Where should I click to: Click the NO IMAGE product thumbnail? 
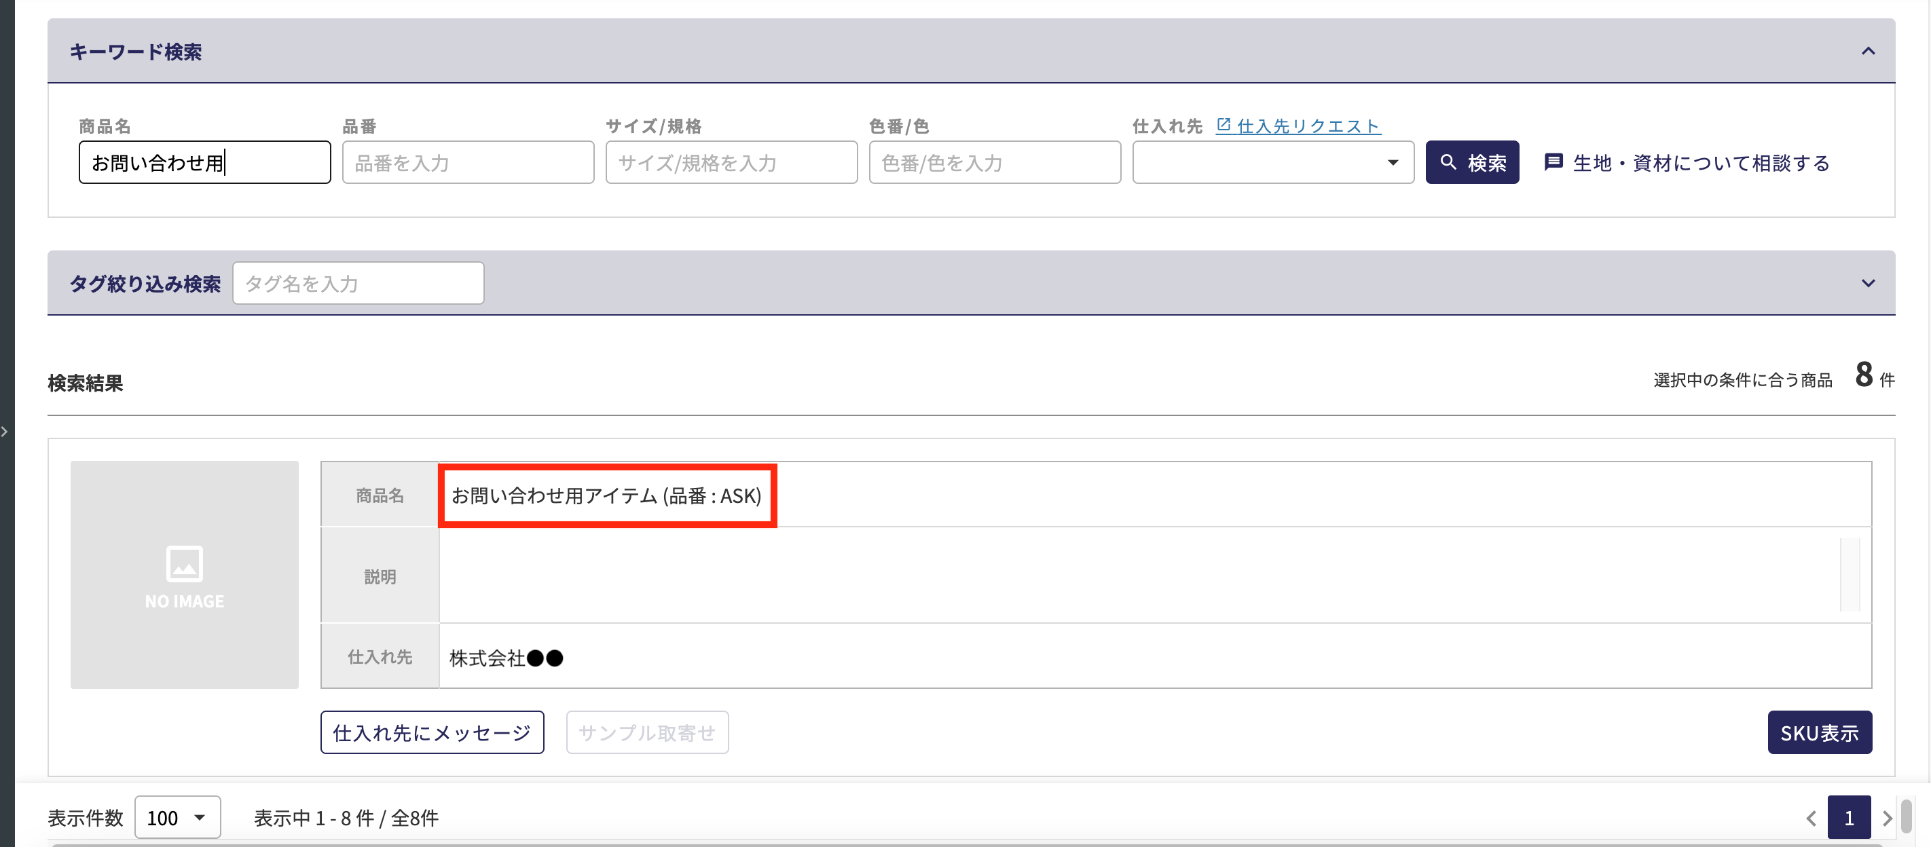[x=185, y=575]
